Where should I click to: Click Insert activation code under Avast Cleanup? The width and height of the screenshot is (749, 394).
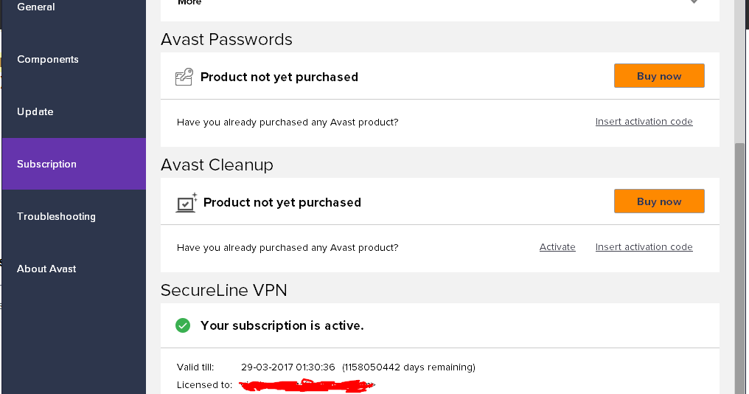(x=644, y=247)
